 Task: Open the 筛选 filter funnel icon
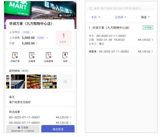(x=149, y=17)
